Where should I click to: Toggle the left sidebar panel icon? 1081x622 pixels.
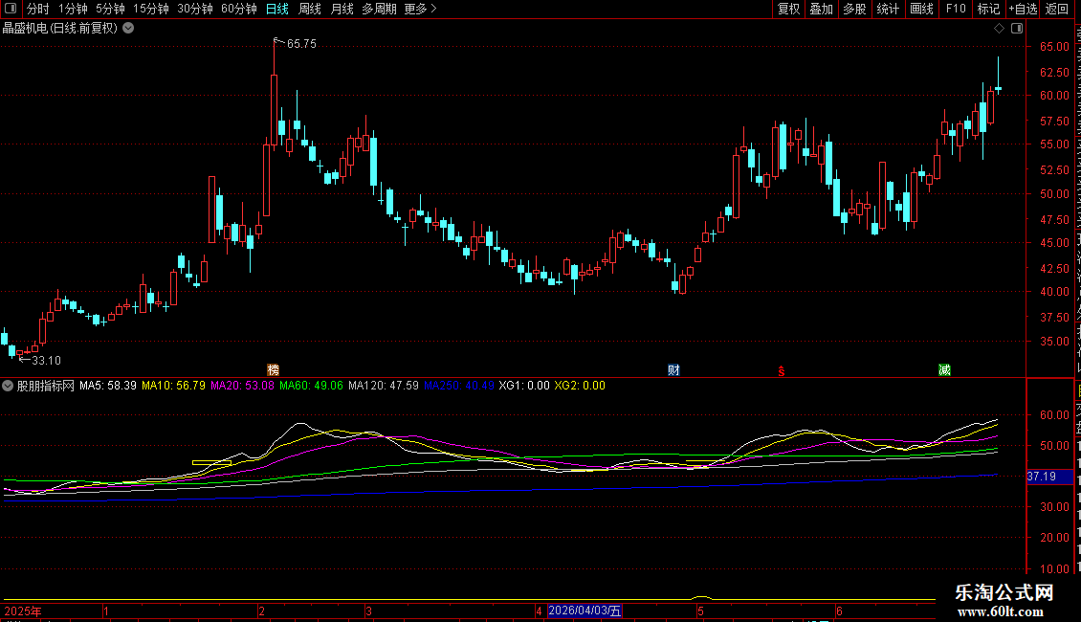[x=11, y=9]
